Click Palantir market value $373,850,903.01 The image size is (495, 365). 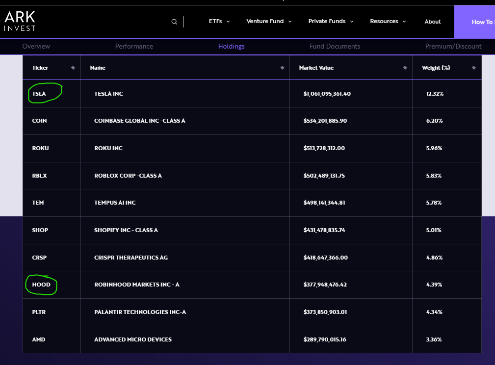click(325, 312)
